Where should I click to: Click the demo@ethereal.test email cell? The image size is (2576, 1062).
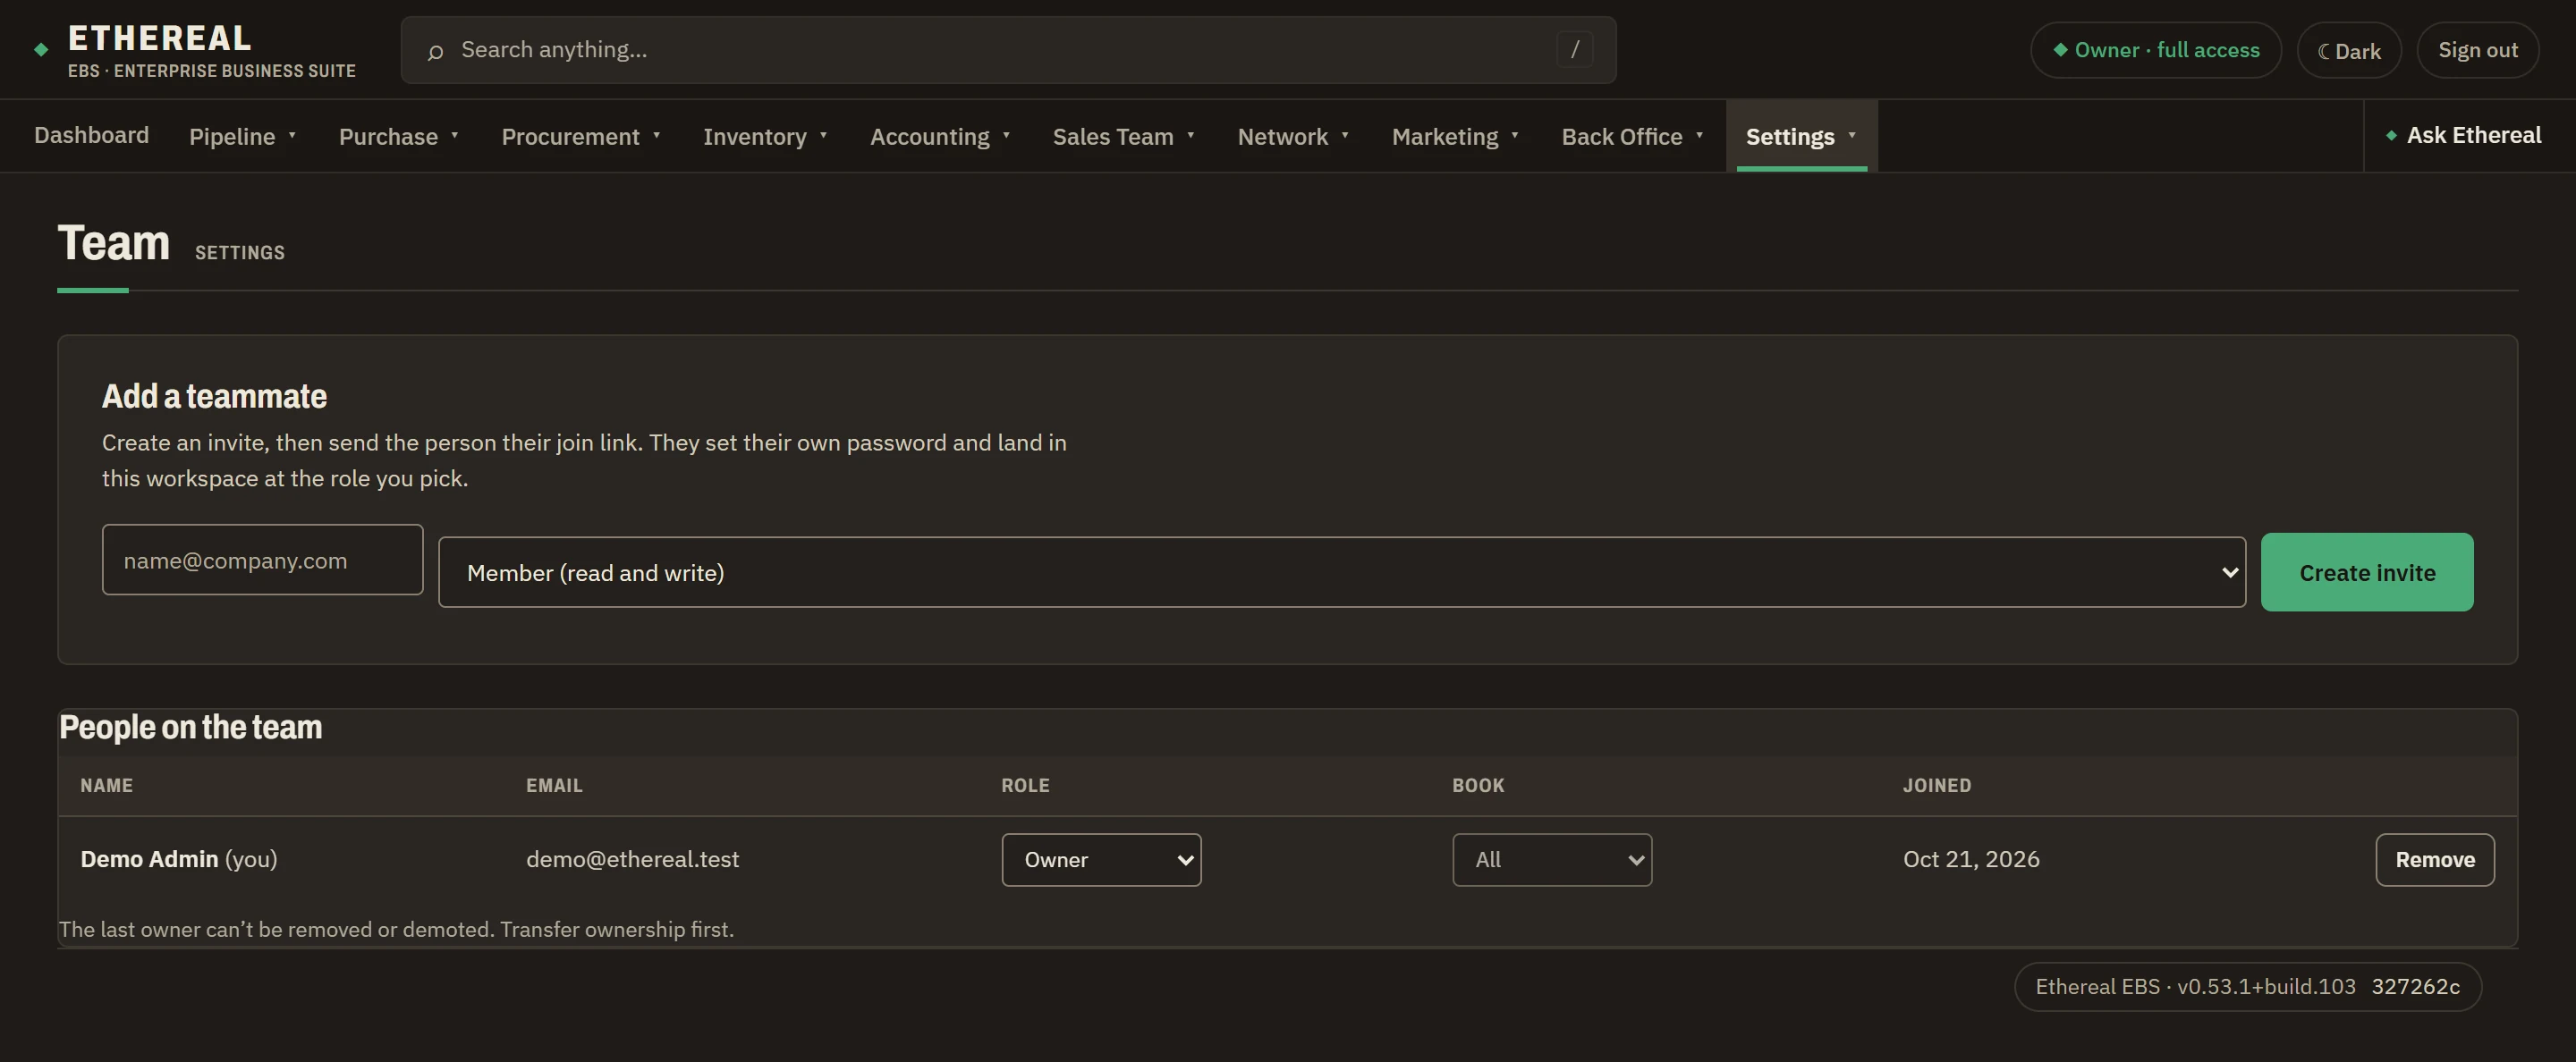point(632,859)
